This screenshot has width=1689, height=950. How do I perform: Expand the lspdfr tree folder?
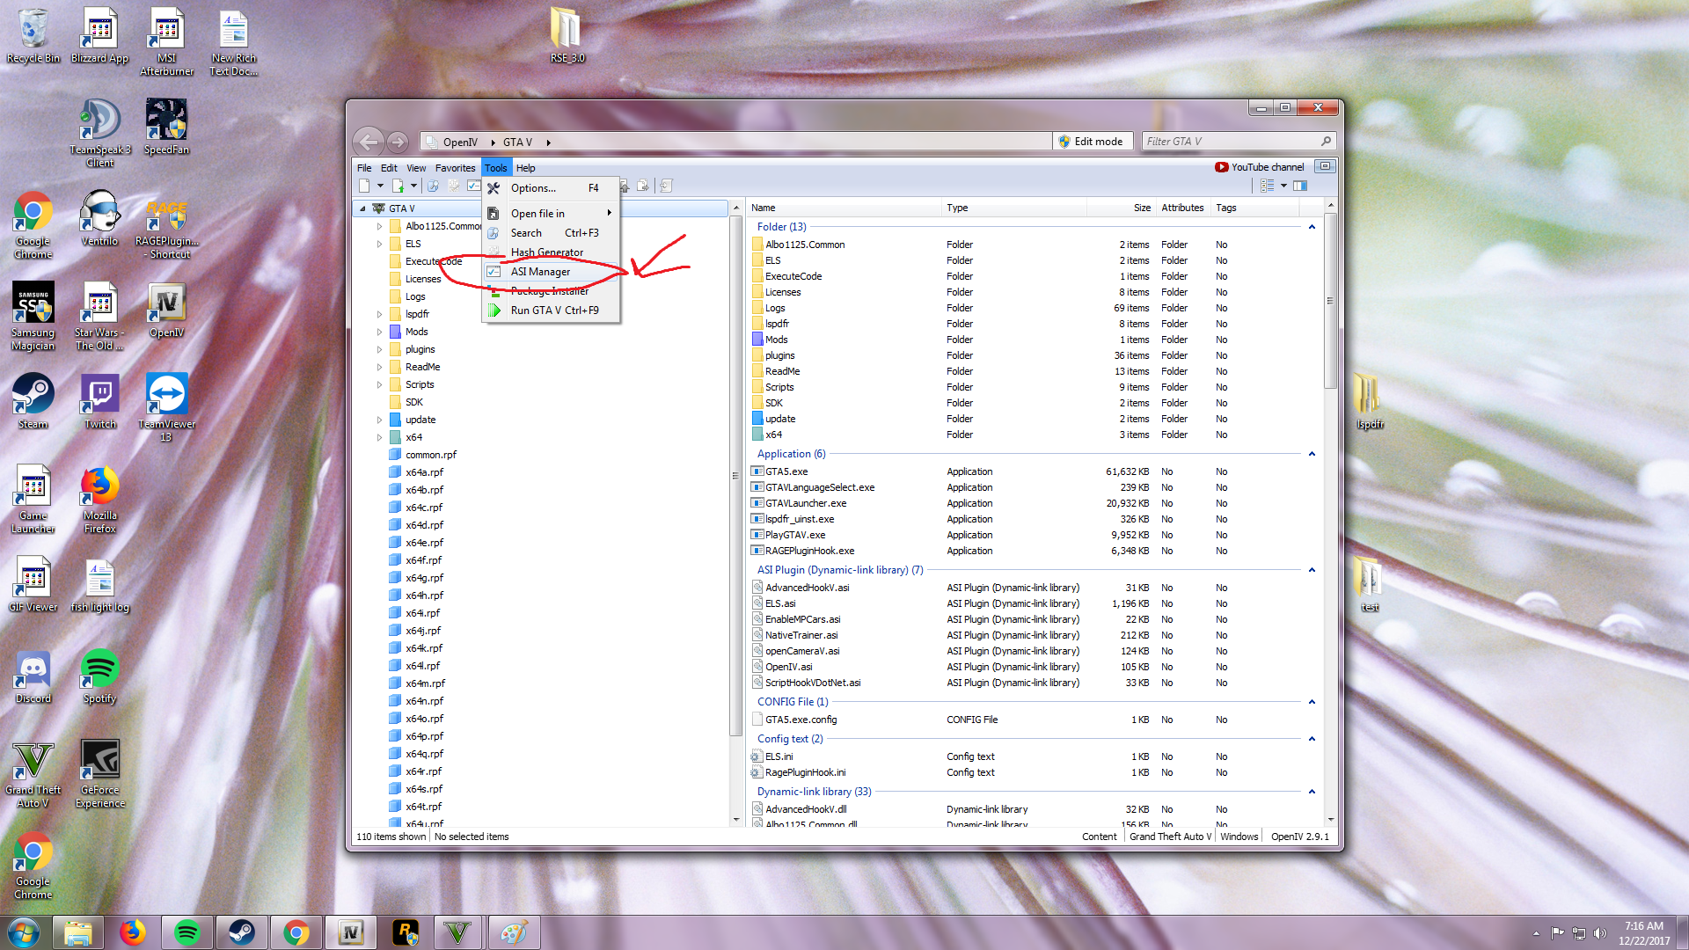coord(380,314)
